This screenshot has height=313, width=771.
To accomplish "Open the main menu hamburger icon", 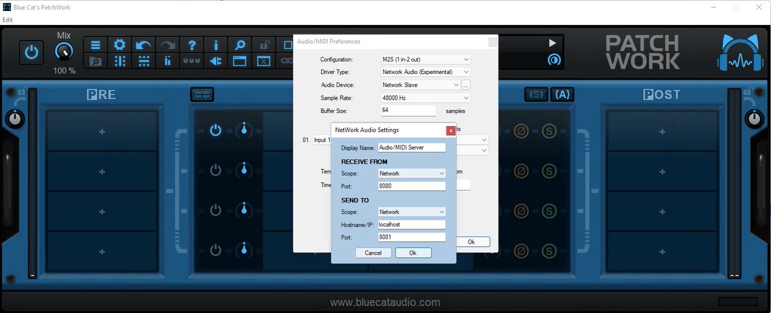I will (x=96, y=45).
